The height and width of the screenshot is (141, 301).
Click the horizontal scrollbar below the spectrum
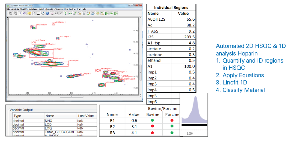(x=74, y=97)
